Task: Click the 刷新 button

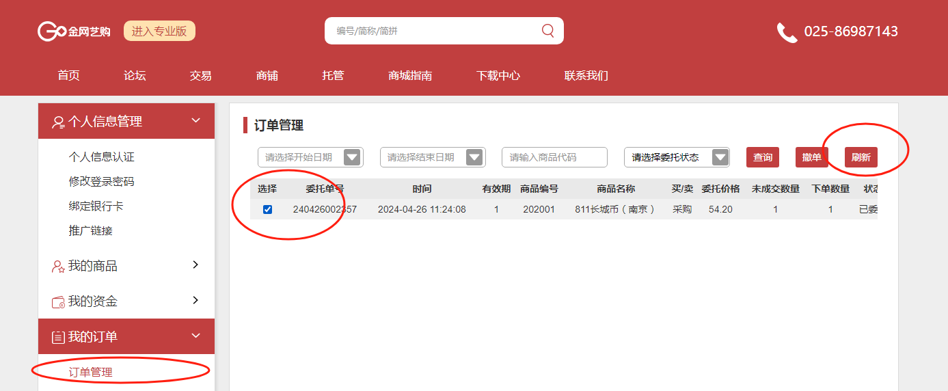Action: coord(861,157)
